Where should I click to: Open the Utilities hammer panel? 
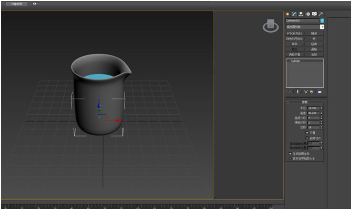(321, 14)
